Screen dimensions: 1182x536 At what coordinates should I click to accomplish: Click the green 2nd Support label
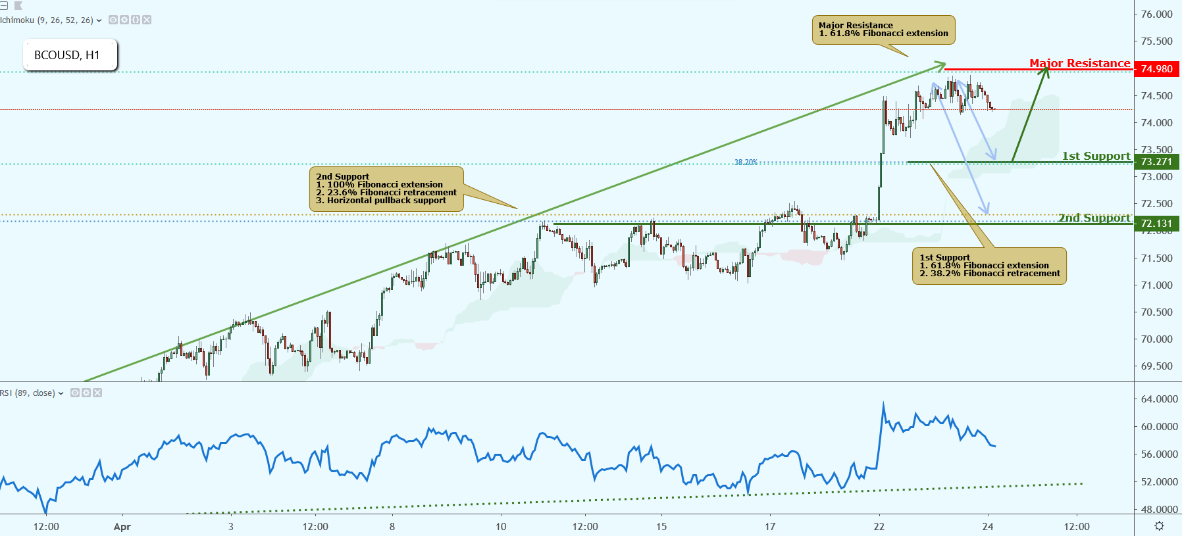click(1094, 218)
